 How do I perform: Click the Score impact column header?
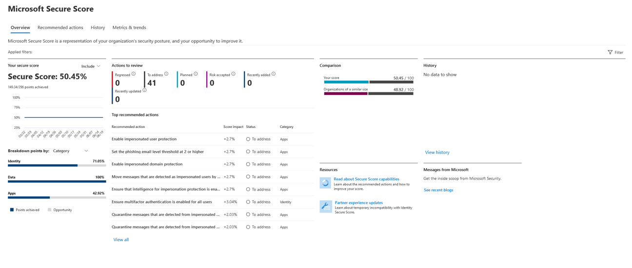pyautogui.click(x=233, y=127)
